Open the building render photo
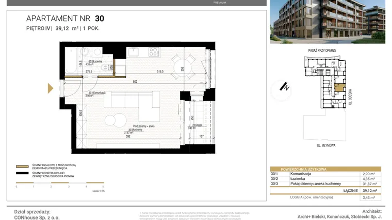Screen dimensions: 392x220 coord(328,22)
